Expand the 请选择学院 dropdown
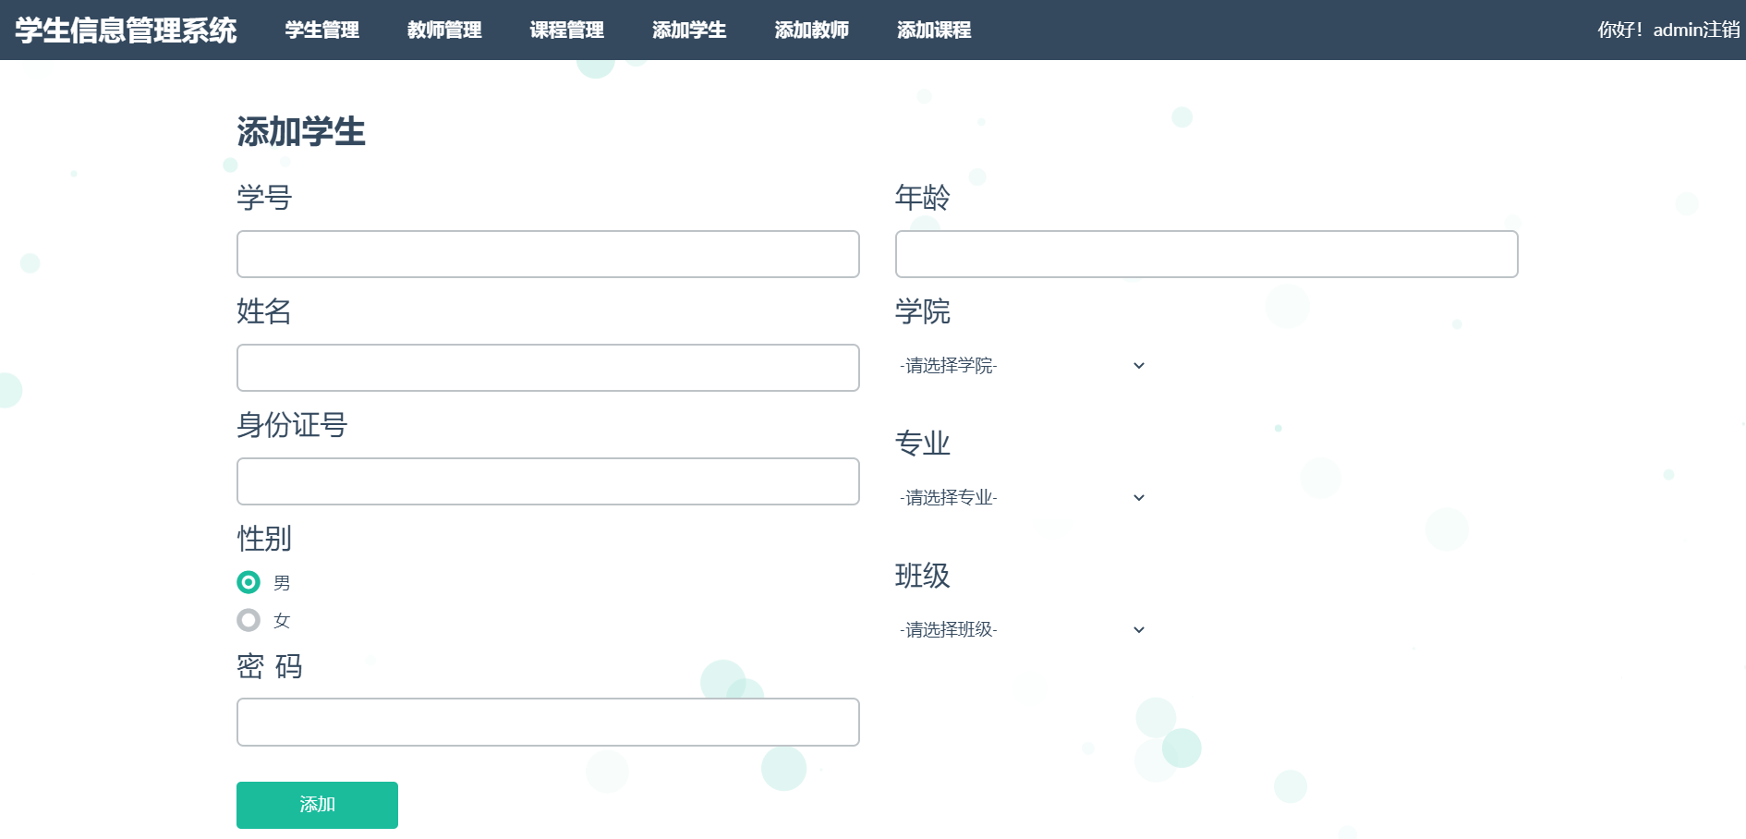1746x839 pixels. click(x=1022, y=366)
